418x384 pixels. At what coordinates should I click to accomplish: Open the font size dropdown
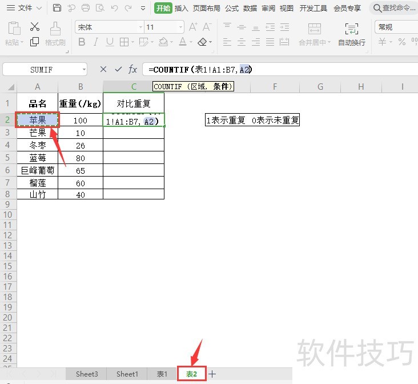point(180,27)
